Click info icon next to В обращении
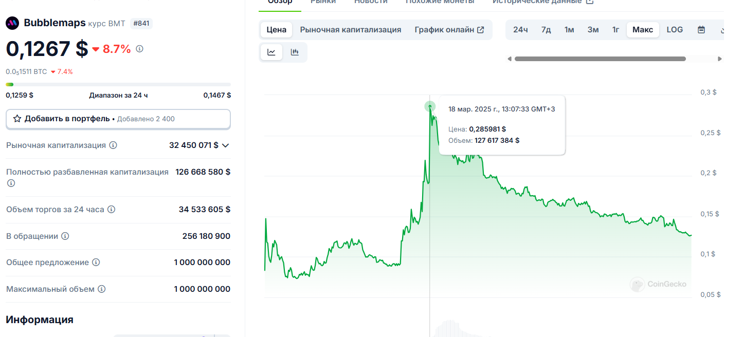This screenshot has width=743, height=337. (x=65, y=236)
